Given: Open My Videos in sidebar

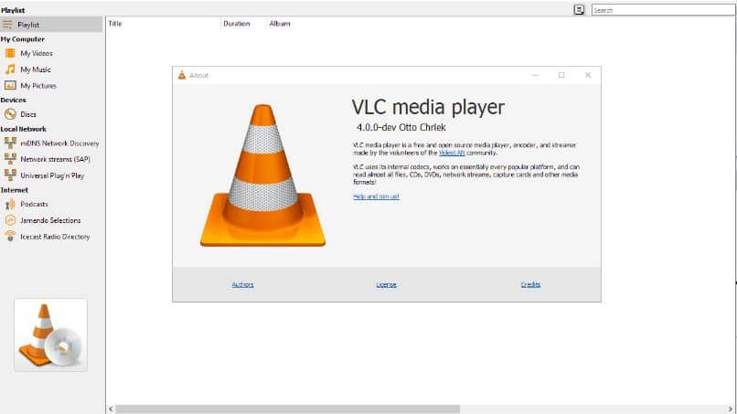Looking at the screenshot, I should point(37,53).
